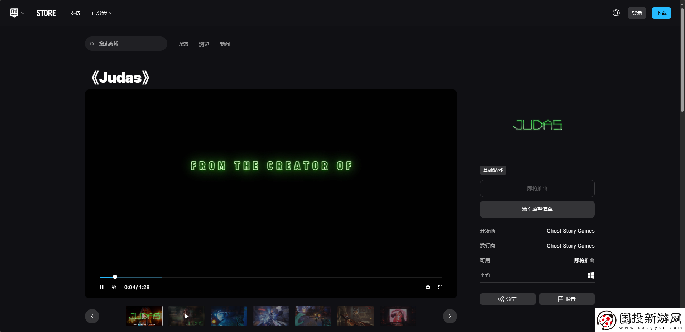Focus the 搜索商城 search field
This screenshot has height=332, width=685.
point(126,44)
